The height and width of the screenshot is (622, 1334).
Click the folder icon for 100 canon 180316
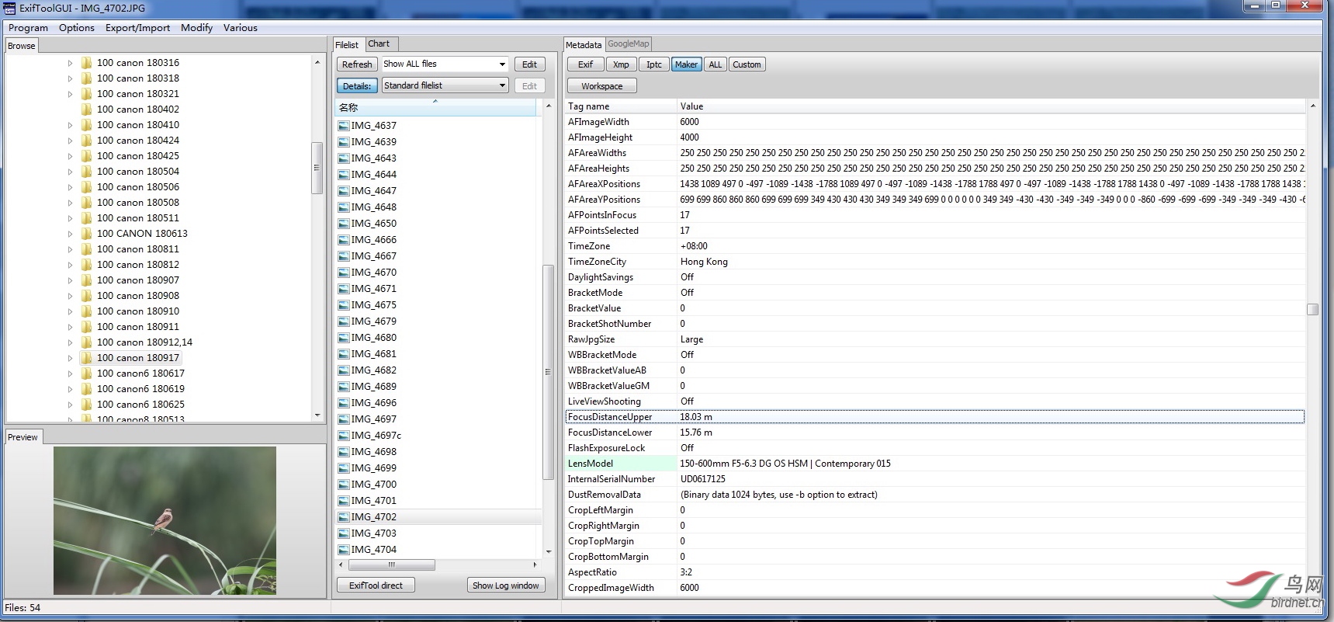pos(86,63)
